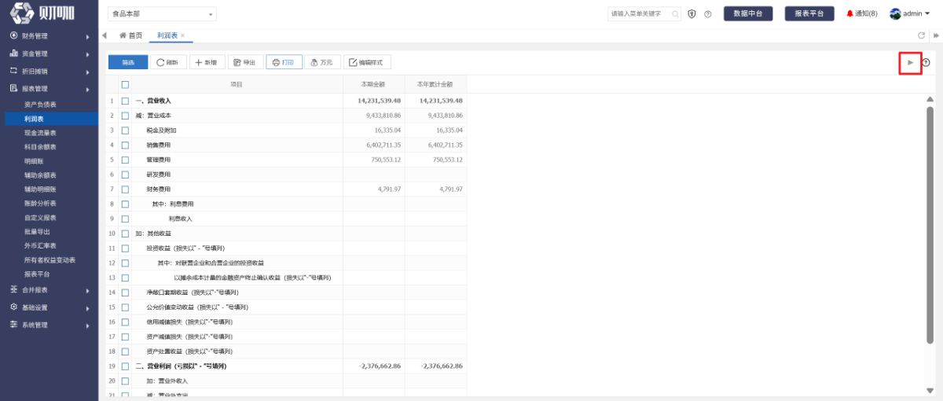Click the notification bell icon
This screenshot has height=401, width=943.
849,14
